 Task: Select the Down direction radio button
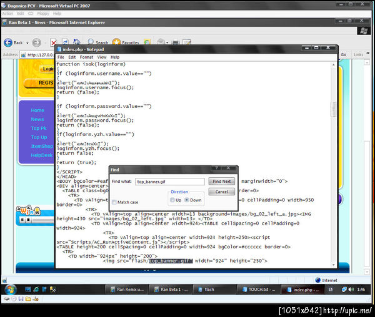tap(187, 200)
